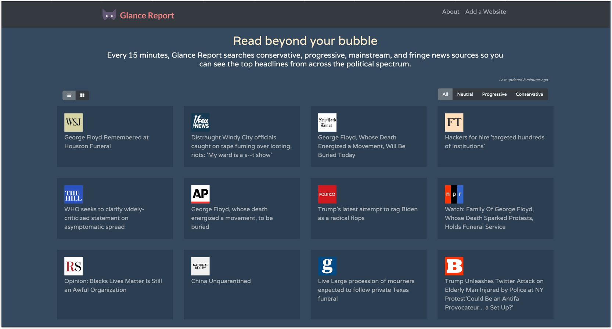This screenshot has width=612, height=329.
Task: Open the About page
Action: point(451,12)
